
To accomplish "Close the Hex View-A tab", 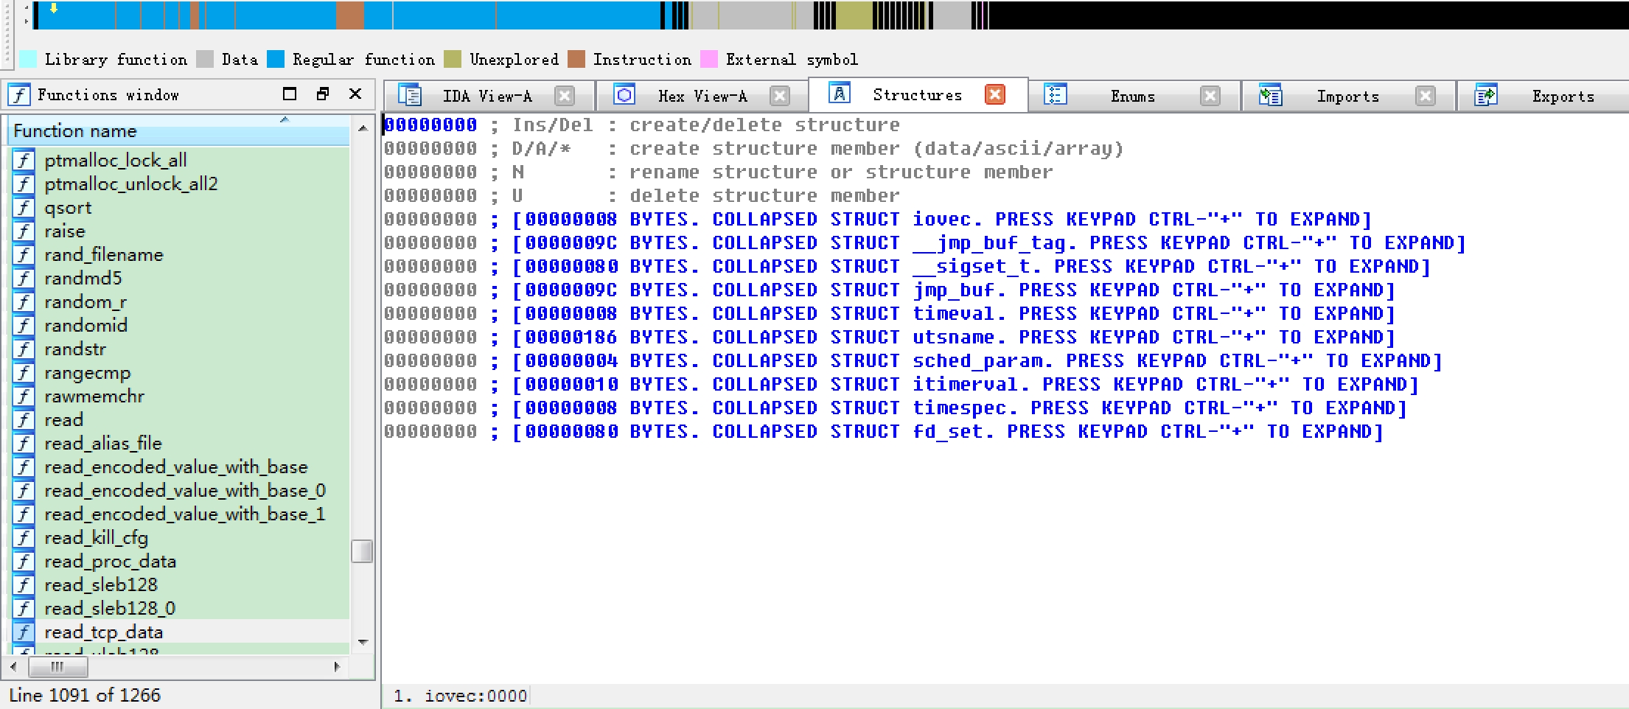I will pyautogui.click(x=779, y=96).
